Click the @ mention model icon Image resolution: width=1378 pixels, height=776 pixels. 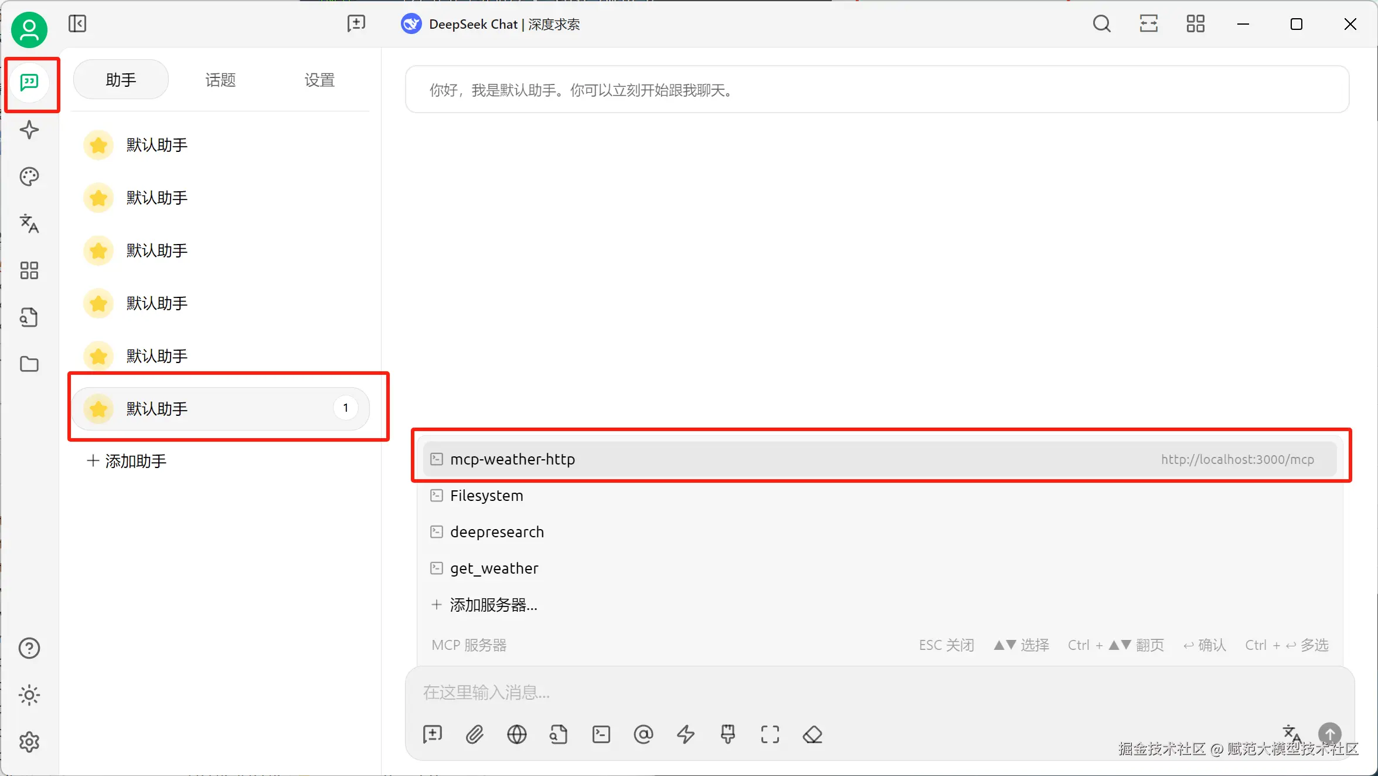point(644,734)
